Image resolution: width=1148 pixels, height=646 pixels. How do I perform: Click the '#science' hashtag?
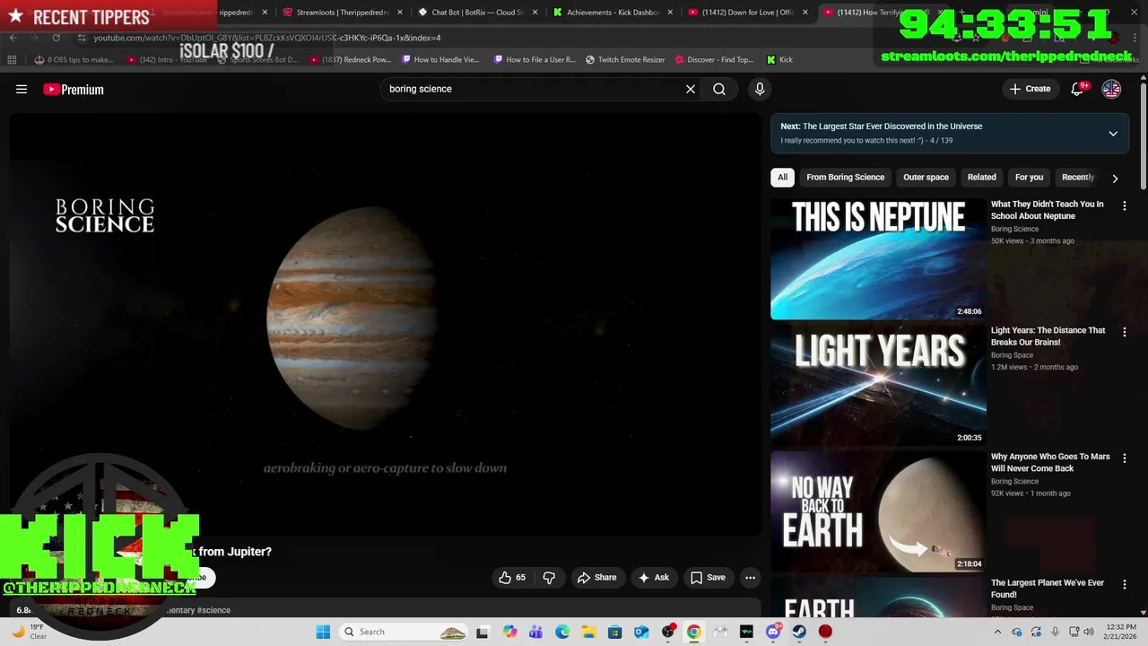213,610
